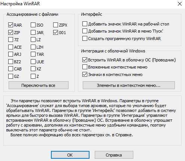Screen dimensions: 185x161
Task: Open help via the 'Справка' button
Action: pos(114,155)
